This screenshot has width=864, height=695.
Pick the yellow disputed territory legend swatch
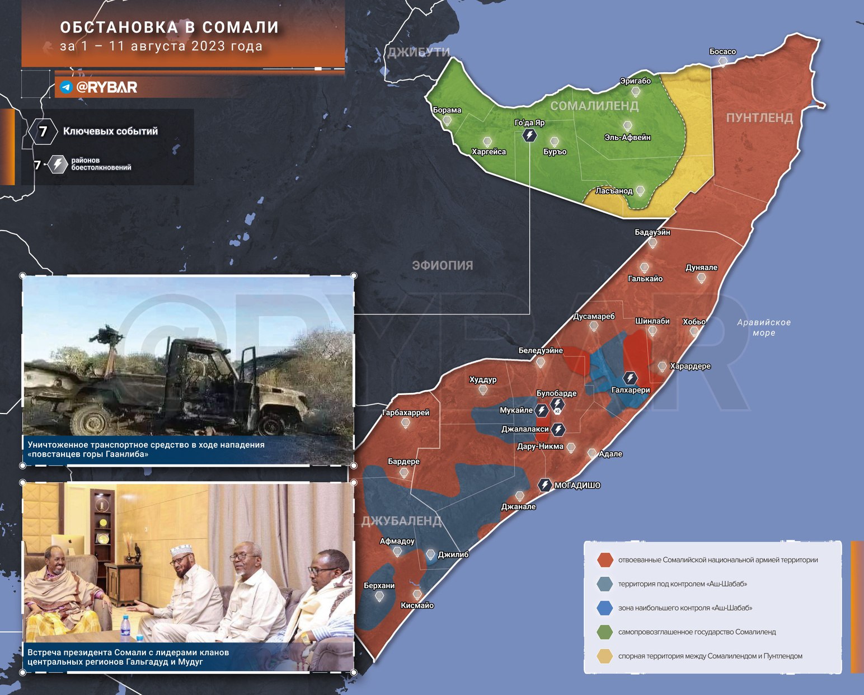(604, 656)
